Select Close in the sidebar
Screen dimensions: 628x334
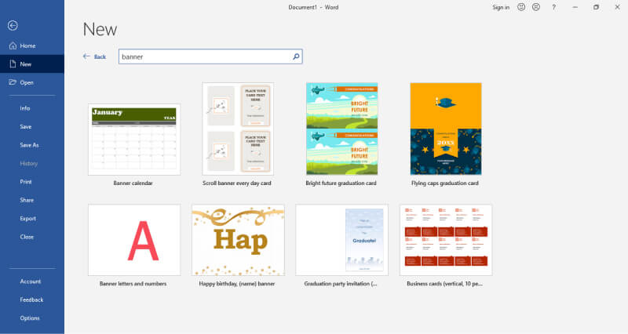pos(27,237)
